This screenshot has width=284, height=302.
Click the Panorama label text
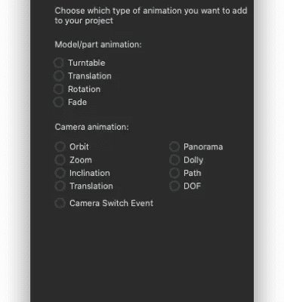(x=203, y=146)
